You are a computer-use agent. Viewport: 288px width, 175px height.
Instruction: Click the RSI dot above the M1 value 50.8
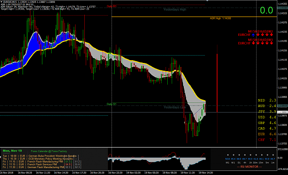click(228, 155)
